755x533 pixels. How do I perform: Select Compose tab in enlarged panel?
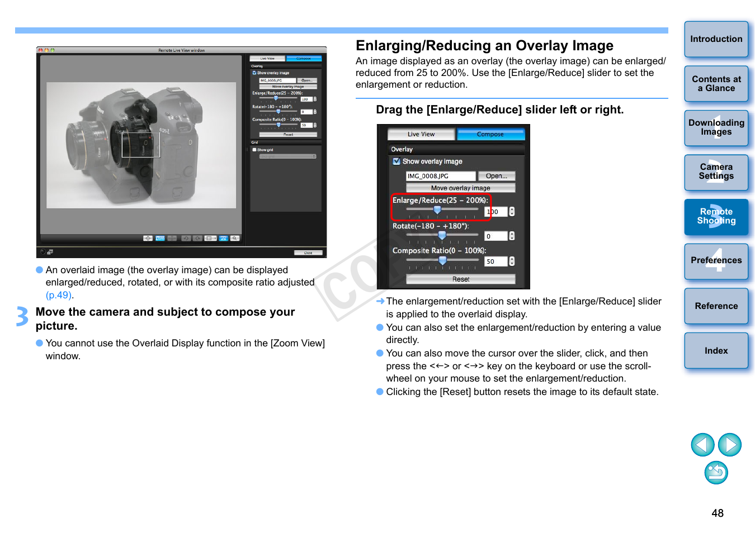point(490,134)
